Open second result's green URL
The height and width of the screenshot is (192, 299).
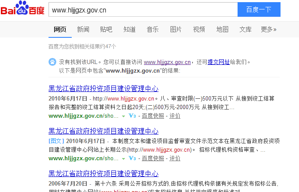click(83, 158)
